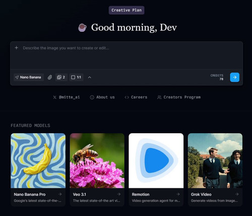Click the Creative Plan badge
The height and width of the screenshot is (216, 252).
click(x=127, y=10)
